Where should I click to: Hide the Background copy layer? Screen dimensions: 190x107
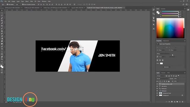pyautogui.click(x=157, y=93)
